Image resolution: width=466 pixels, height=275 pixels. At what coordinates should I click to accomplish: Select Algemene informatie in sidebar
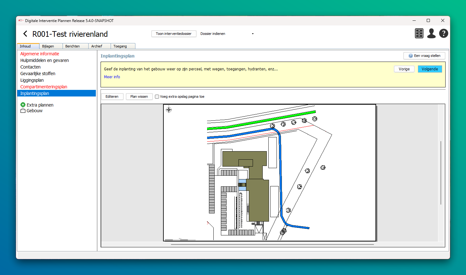pos(57,54)
